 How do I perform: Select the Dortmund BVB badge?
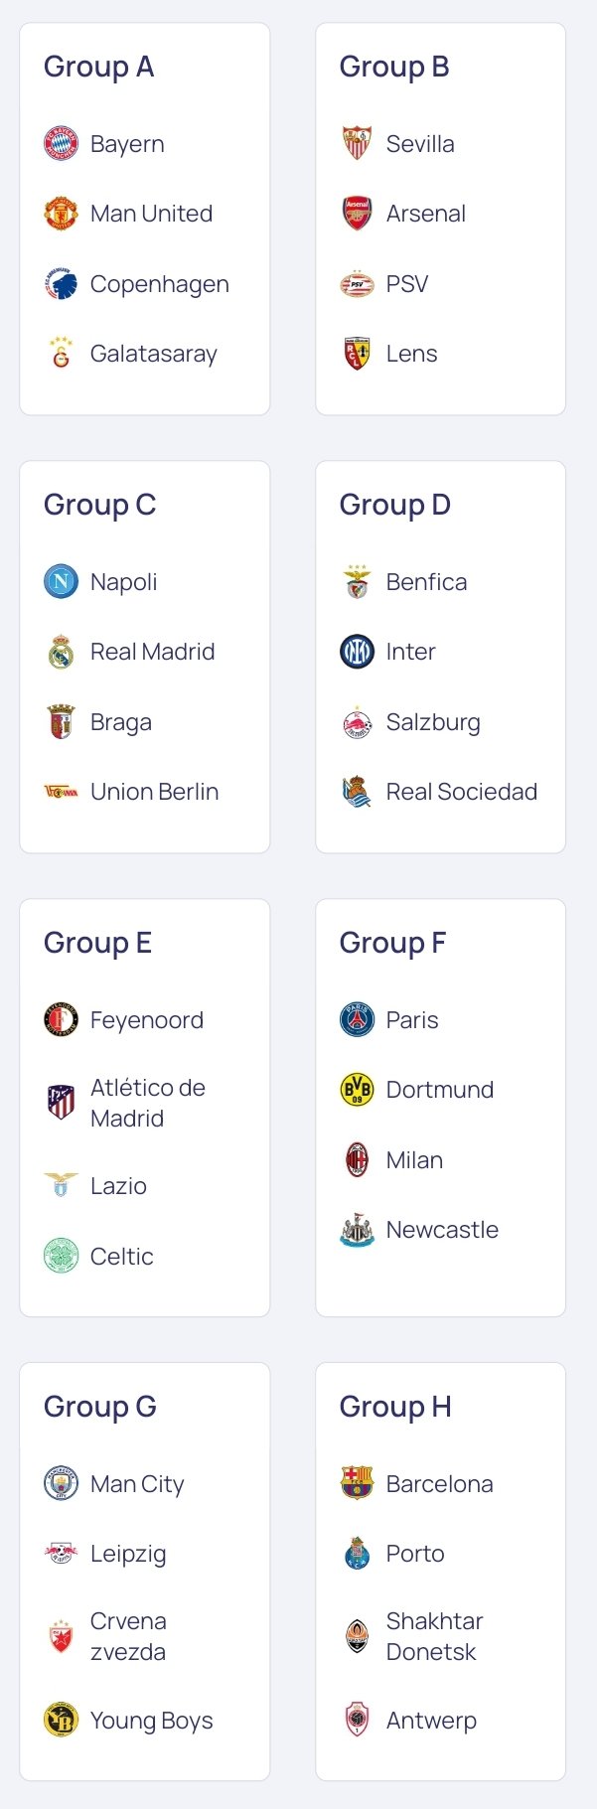point(357,1090)
